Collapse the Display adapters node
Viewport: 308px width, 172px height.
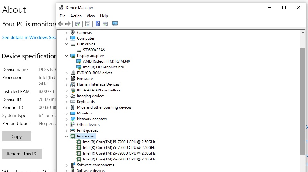click(66, 56)
